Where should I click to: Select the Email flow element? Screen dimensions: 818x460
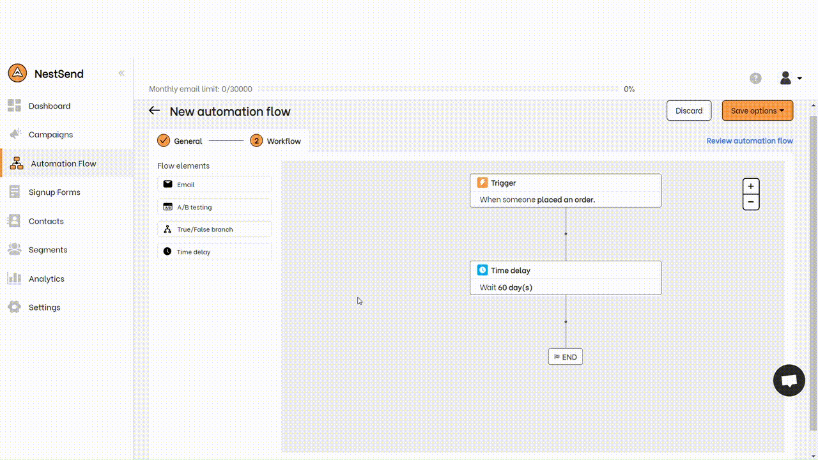point(215,184)
